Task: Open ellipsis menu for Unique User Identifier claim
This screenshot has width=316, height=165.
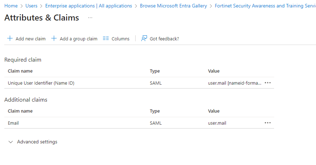Action: coord(268,83)
